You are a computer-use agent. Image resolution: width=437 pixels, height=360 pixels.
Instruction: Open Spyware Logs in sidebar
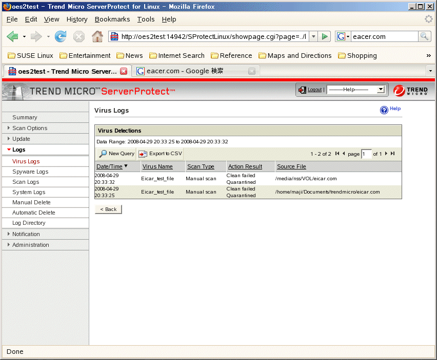30,172
